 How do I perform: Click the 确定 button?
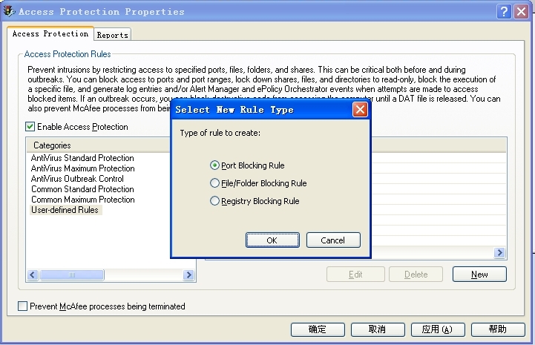tap(318, 329)
